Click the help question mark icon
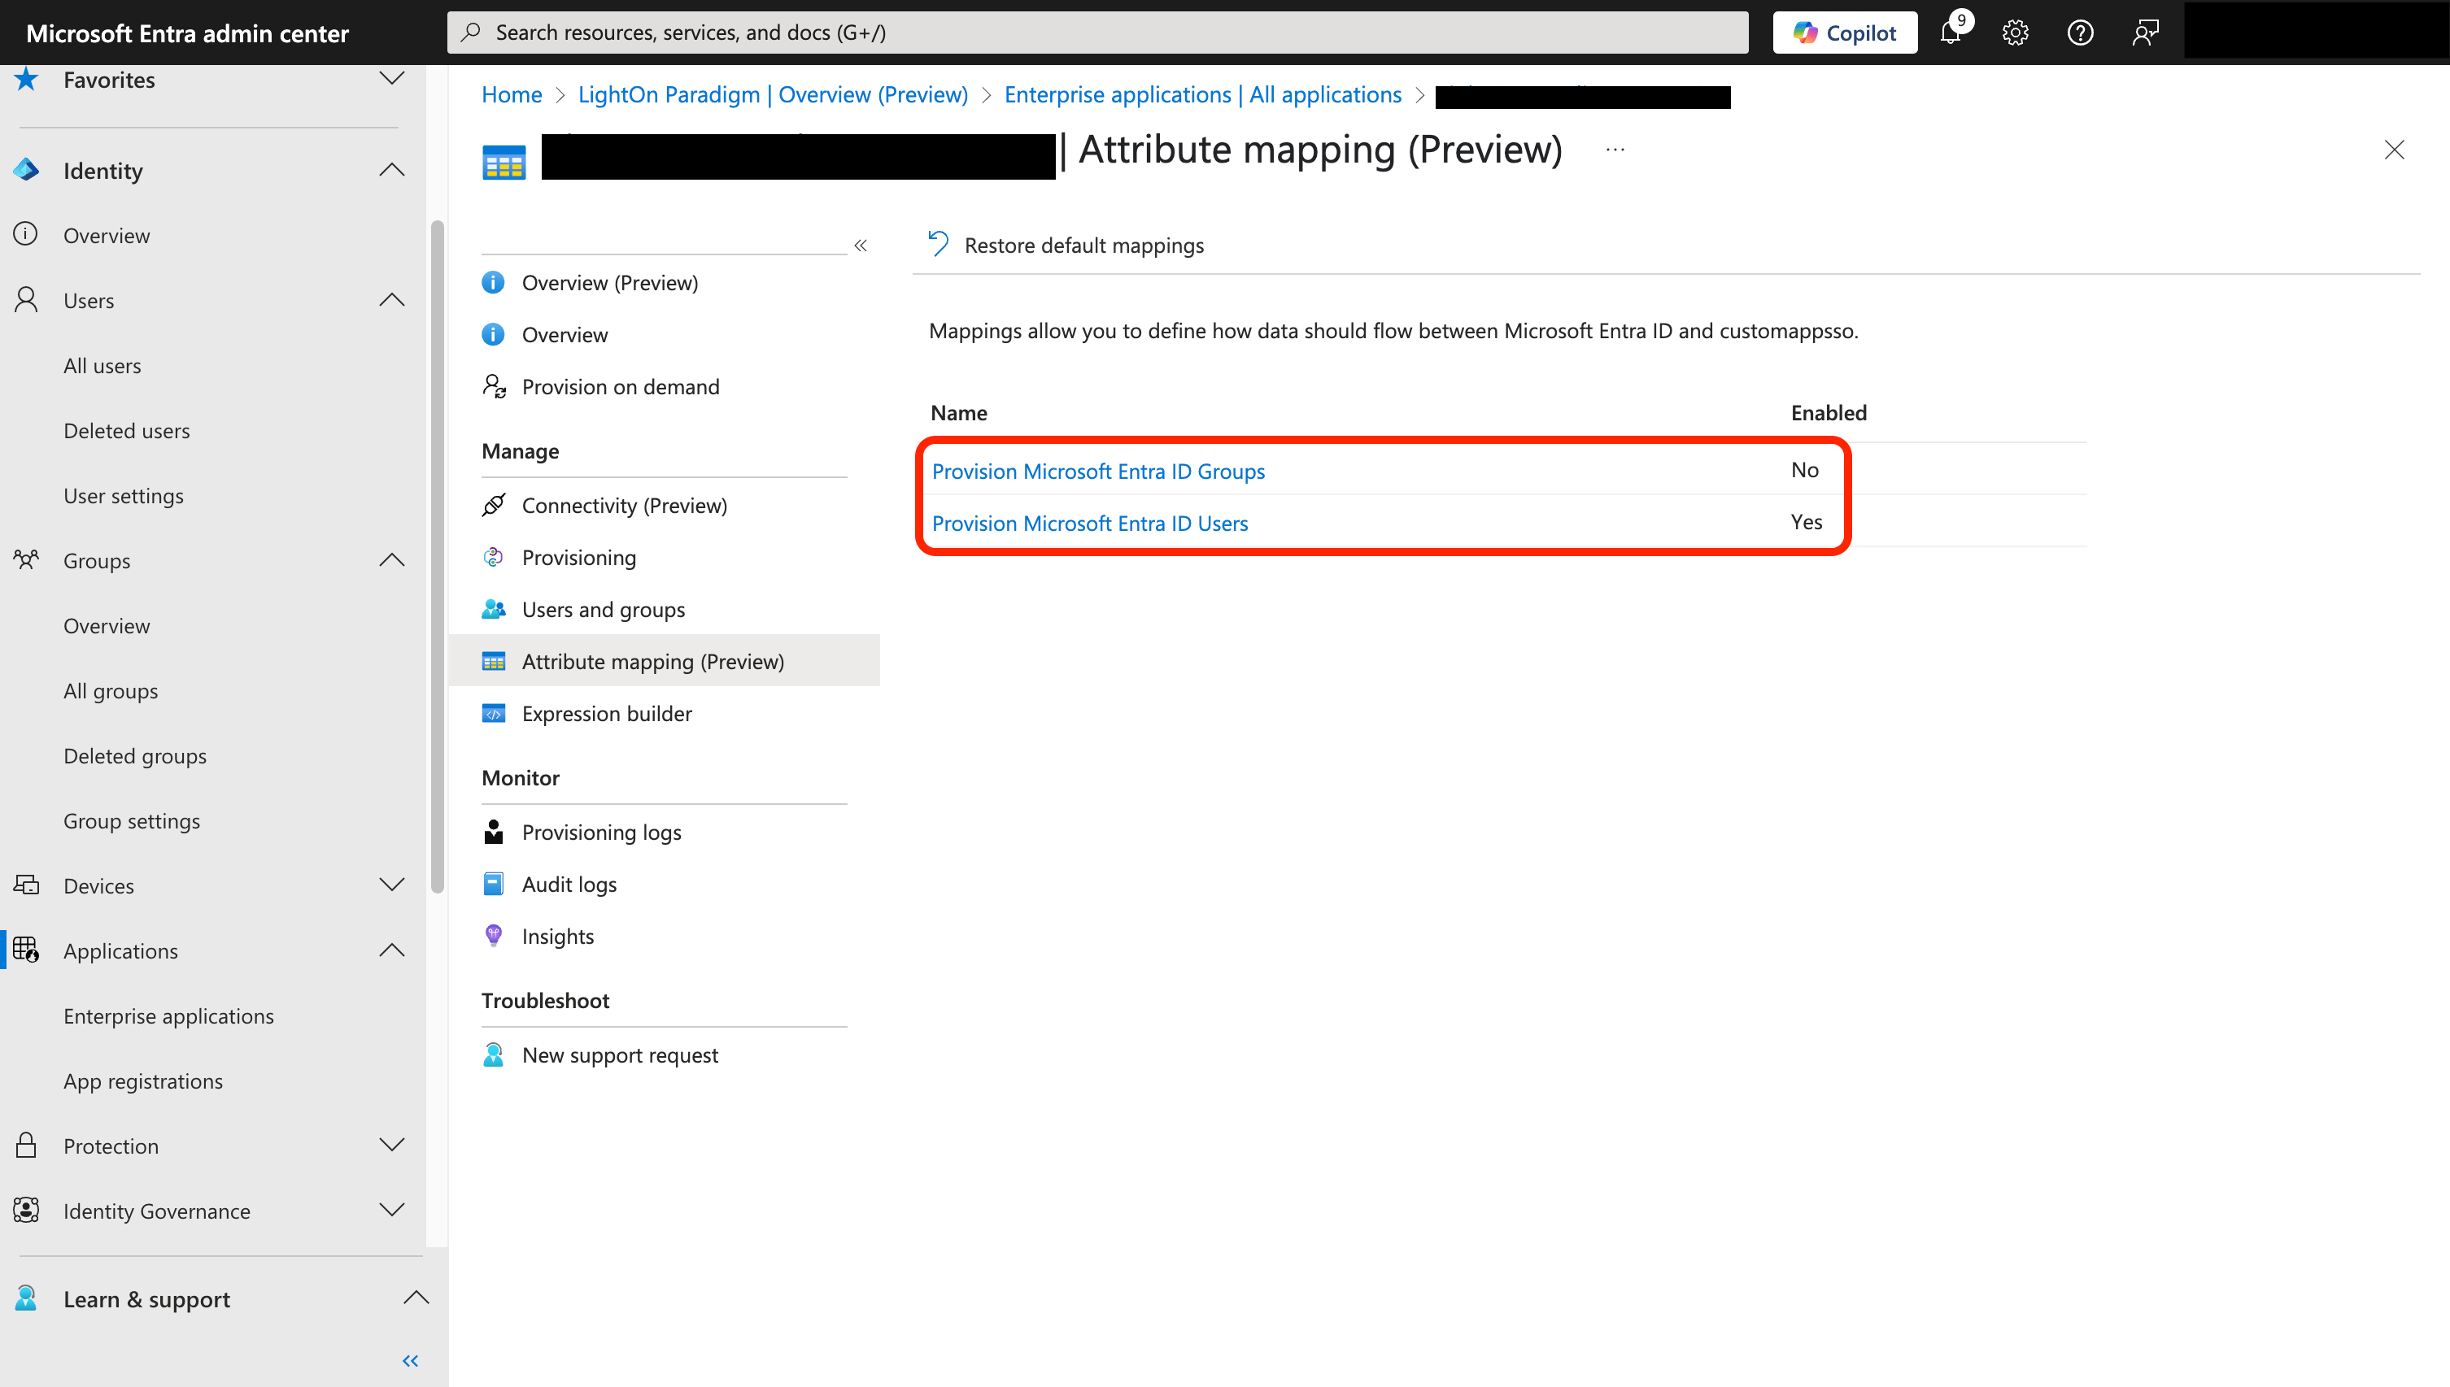The image size is (2450, 1387). point(2079,33)
